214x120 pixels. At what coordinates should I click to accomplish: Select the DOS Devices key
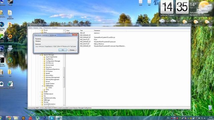click(x=49, y=63)
